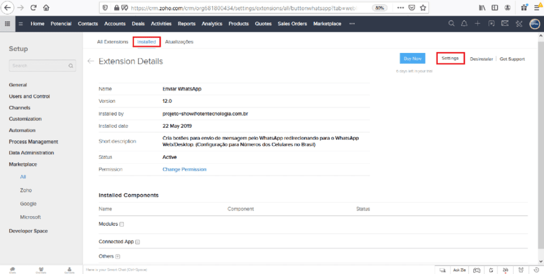
Task: Open the Setup tools icon
Action: click(518, 24)
